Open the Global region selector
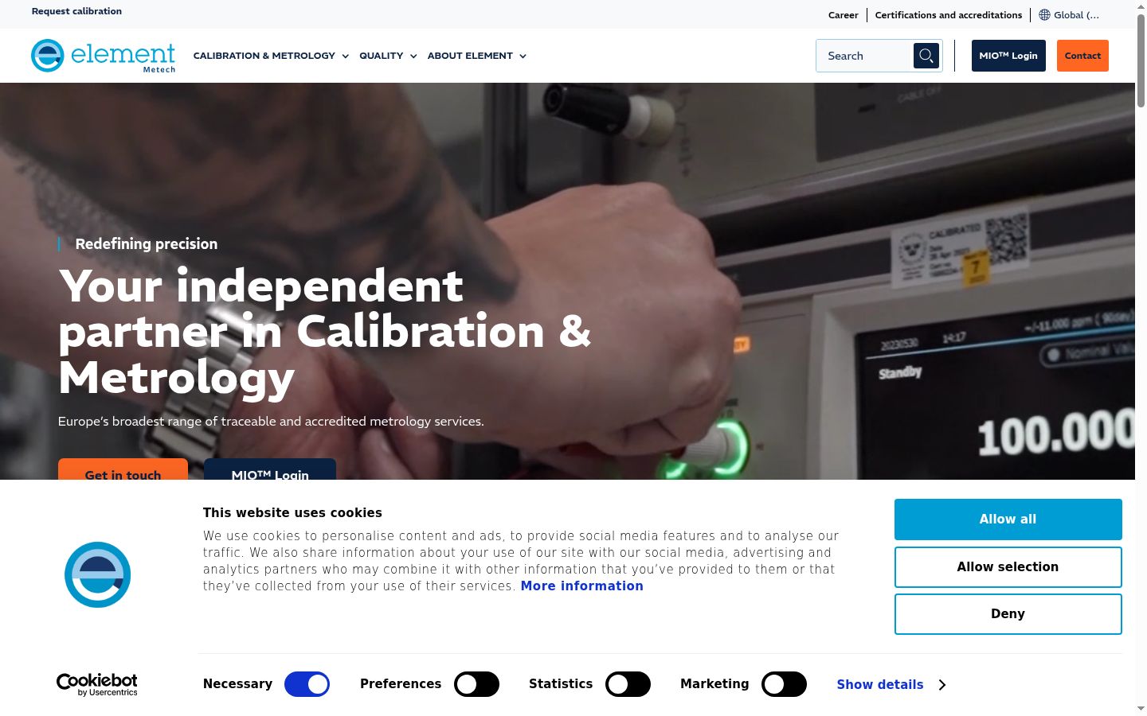The width and height of the screenshot is (1147, 716). coord(1069,14)
